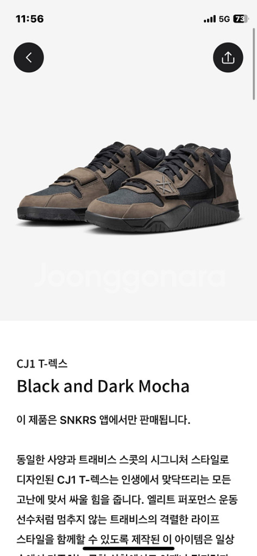This screenshot has height=556, width=257.
Task: Tap the stitched logo on the strap
Action: point(164,184)
